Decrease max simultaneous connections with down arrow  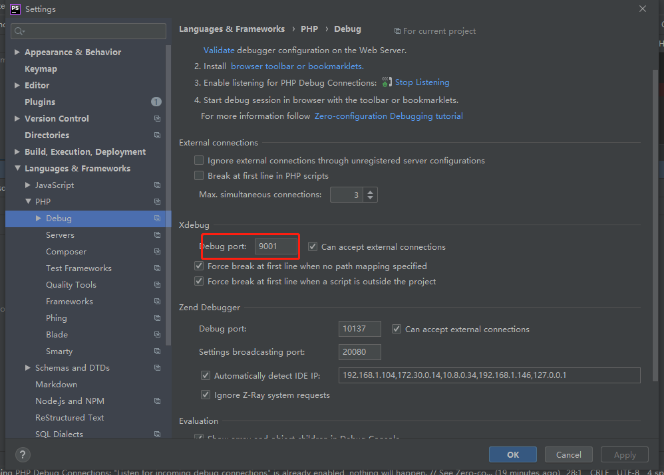[371, 198]
